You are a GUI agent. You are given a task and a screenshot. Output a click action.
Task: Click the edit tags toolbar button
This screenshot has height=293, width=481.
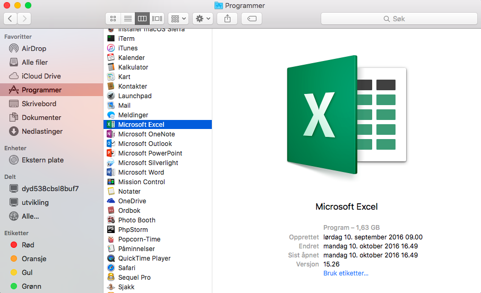click(x=252, y=19)
